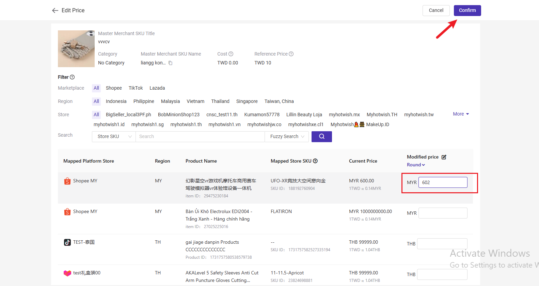
Task: Filter store by Myhotwish.TH
Action: pyautogui.click(x=382, y=115)
